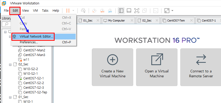The image size is (221, 103).
Task: Click the library search magnifier icon
Action: 6,24
